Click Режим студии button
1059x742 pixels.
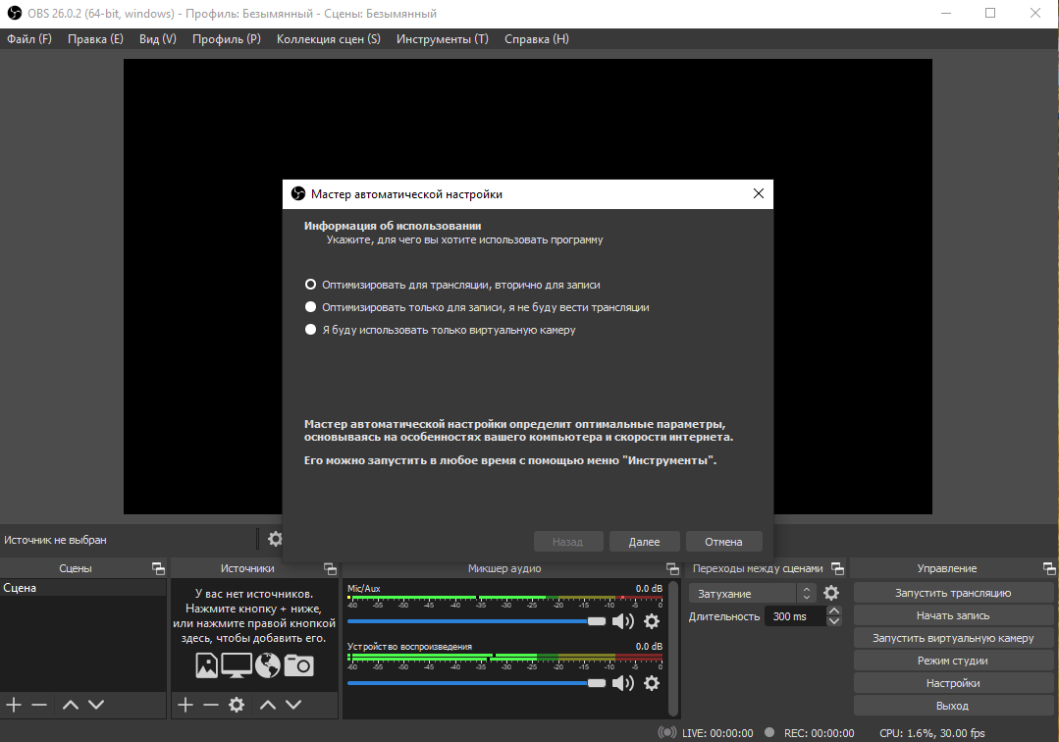pos(953,661)
